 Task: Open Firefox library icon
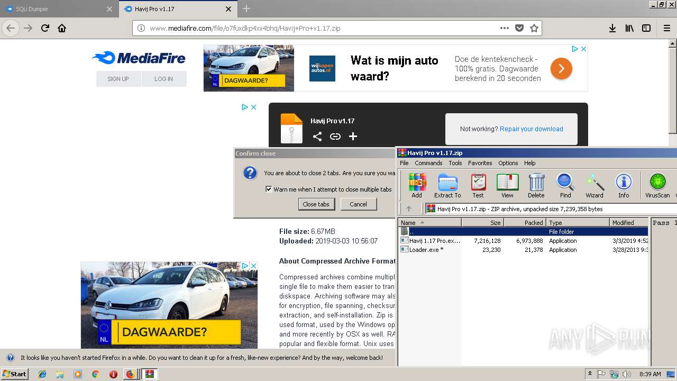(629, 28)
